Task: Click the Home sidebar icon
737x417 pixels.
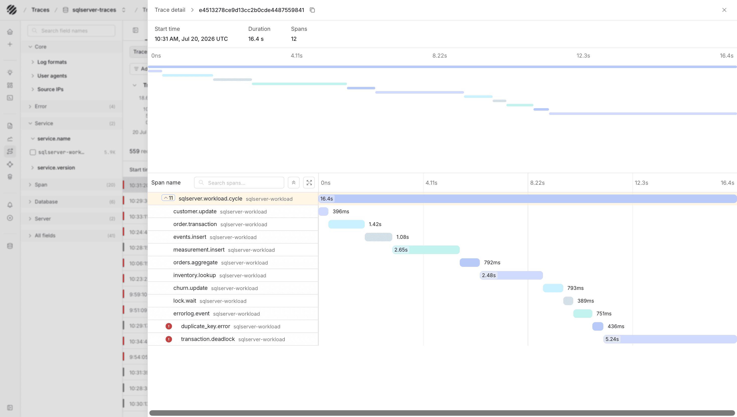Action: point(10,32)
